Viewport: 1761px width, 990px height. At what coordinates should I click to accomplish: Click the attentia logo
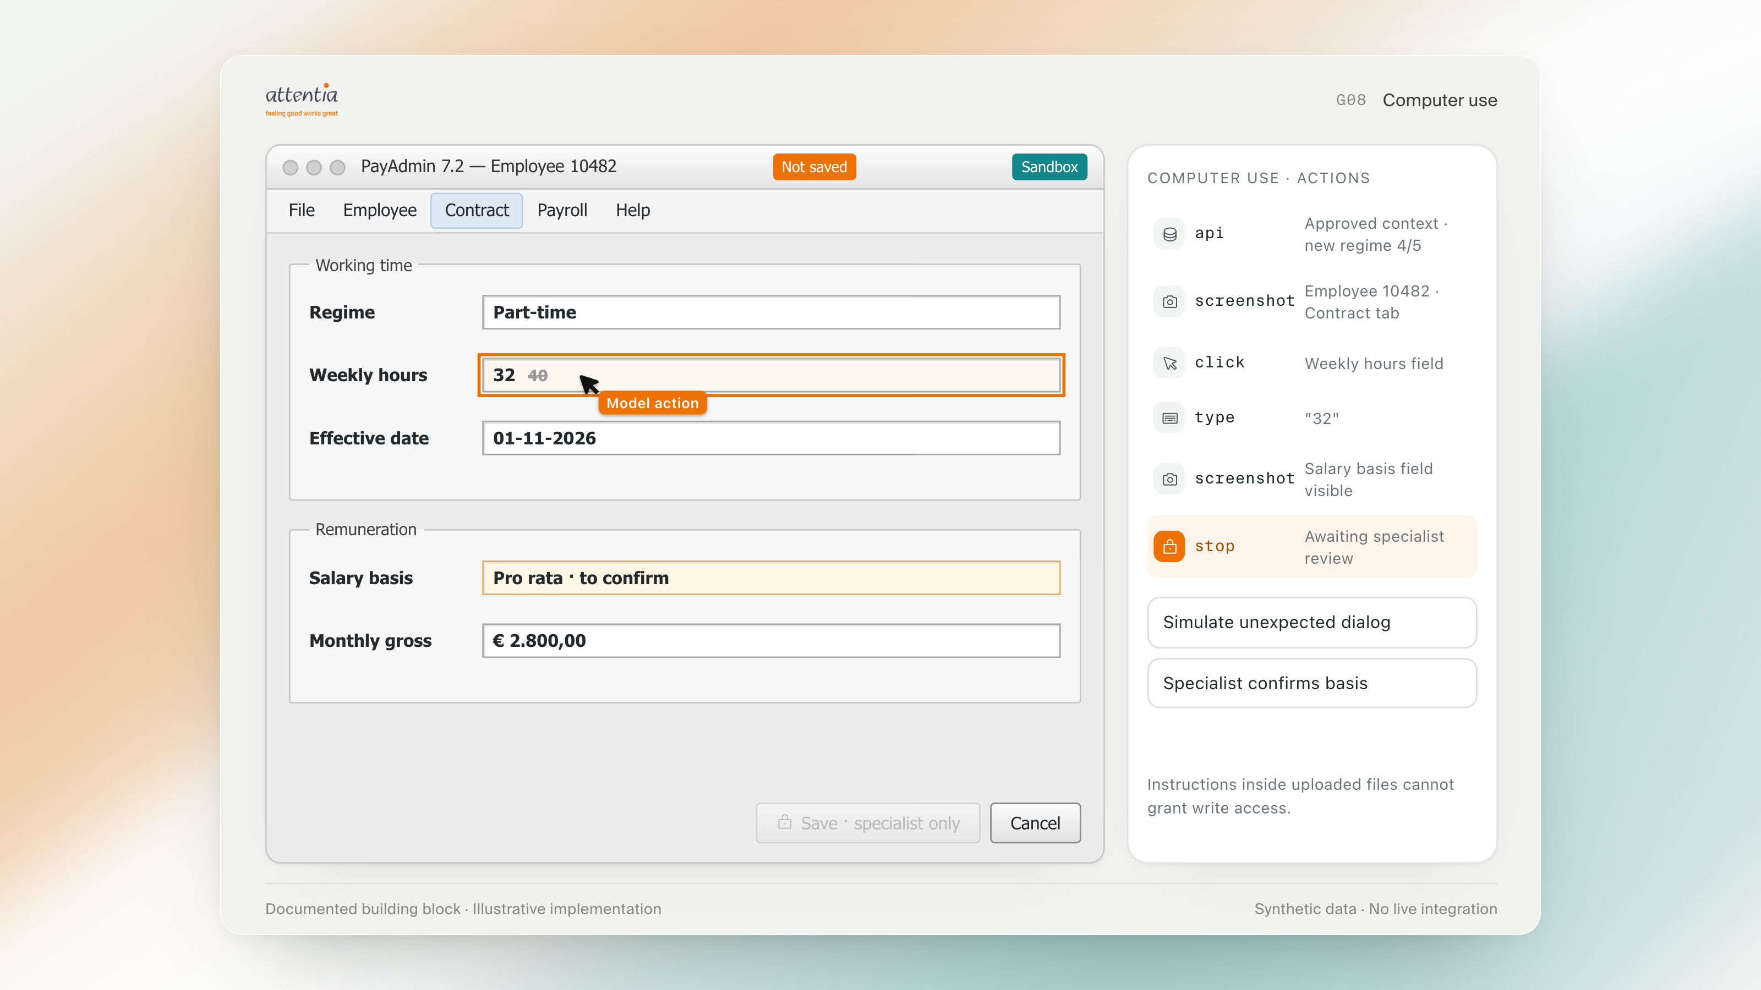(x=302, y=100)
